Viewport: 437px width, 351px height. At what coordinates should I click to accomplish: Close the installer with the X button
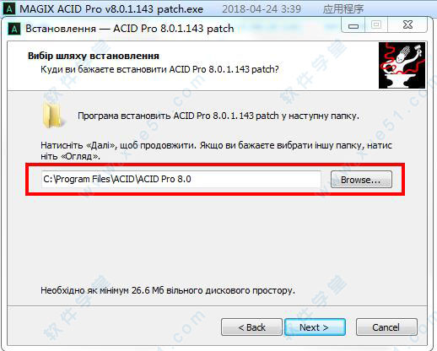coord(407,25)
